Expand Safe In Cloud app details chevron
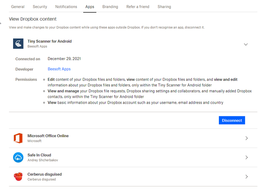Screen dimensions: 261x190 pos(246,157)
